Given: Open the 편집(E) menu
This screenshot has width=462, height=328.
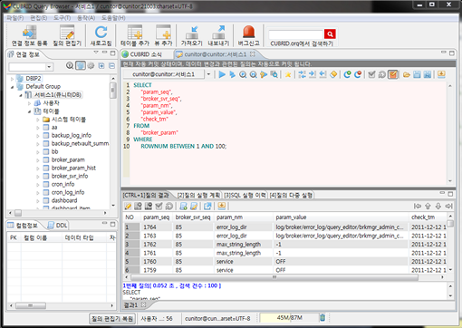Looking at the screenshot, I should [38, 18].
